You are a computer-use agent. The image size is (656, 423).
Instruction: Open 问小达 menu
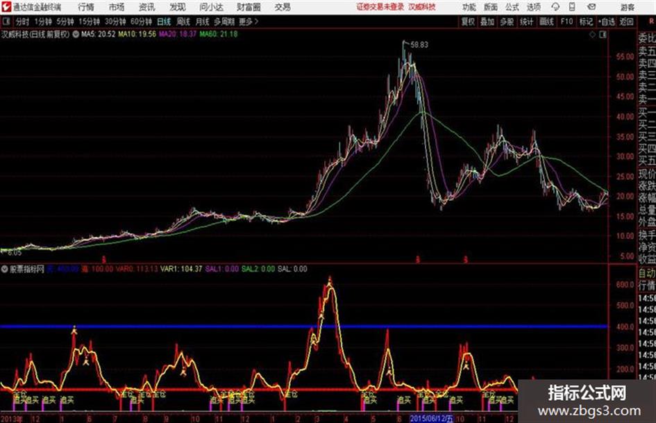coord(211,7)
